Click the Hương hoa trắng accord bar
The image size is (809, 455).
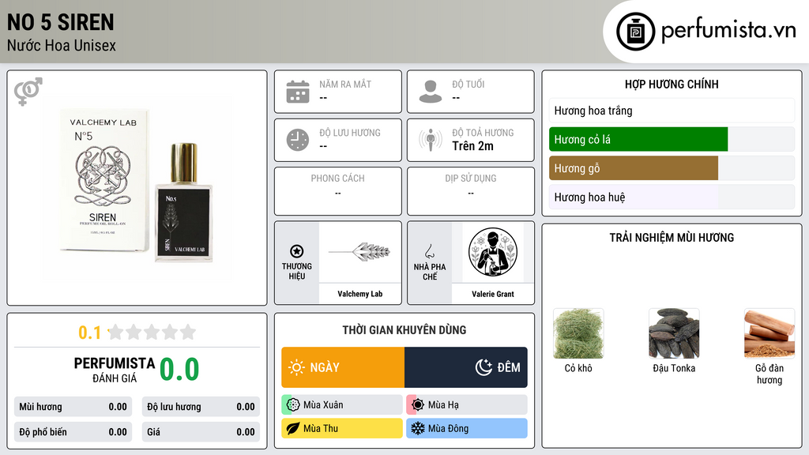pos(672,111)
